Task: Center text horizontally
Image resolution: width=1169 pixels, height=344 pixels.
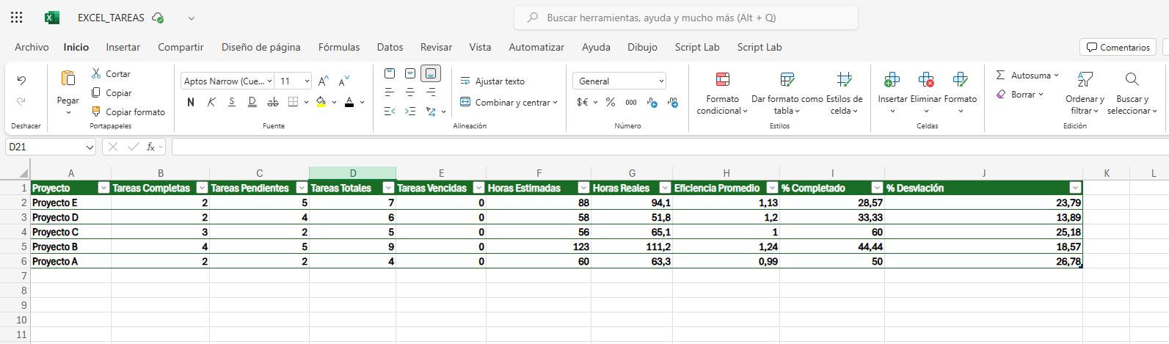Action: pyautogui.click(x=410, y=92)
